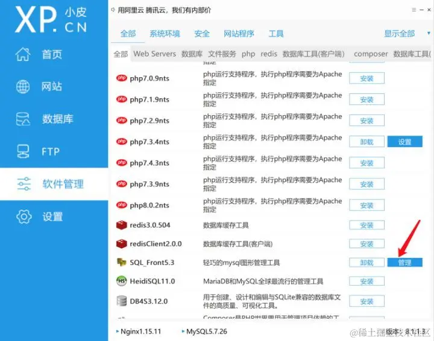Open the 首页 home icon in sidebar

(x=23, y=54)
